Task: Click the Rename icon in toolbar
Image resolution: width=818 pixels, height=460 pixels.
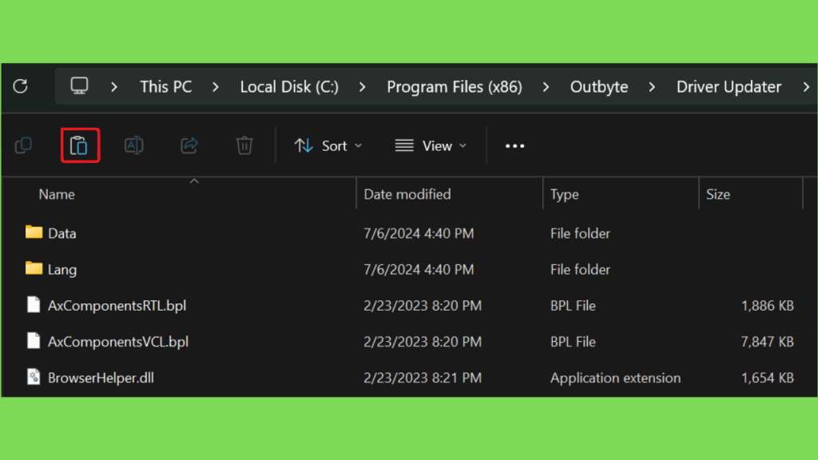Action: tap(134, 145)
